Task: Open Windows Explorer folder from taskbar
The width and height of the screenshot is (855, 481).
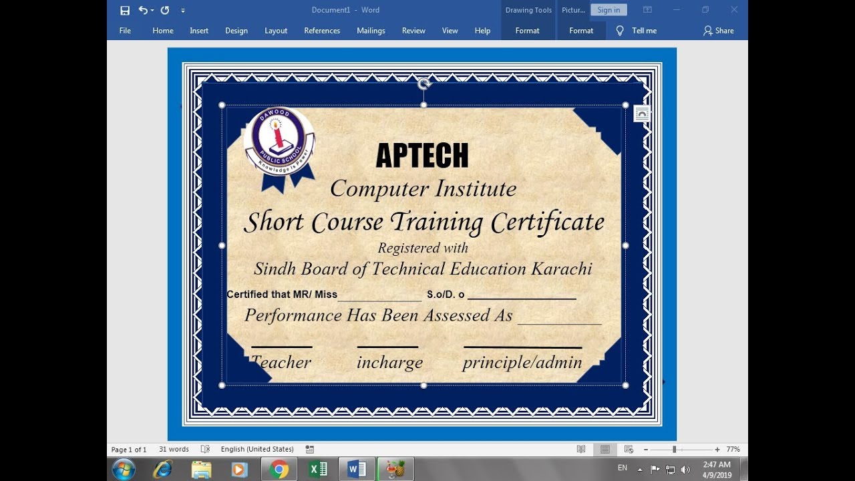Action: 201,470
